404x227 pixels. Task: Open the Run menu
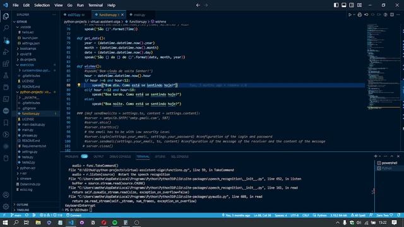(80, 5)
